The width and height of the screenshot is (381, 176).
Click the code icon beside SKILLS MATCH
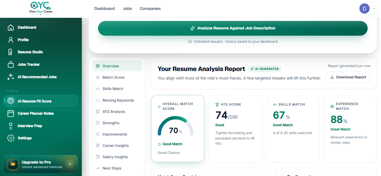tap(275, 104)
